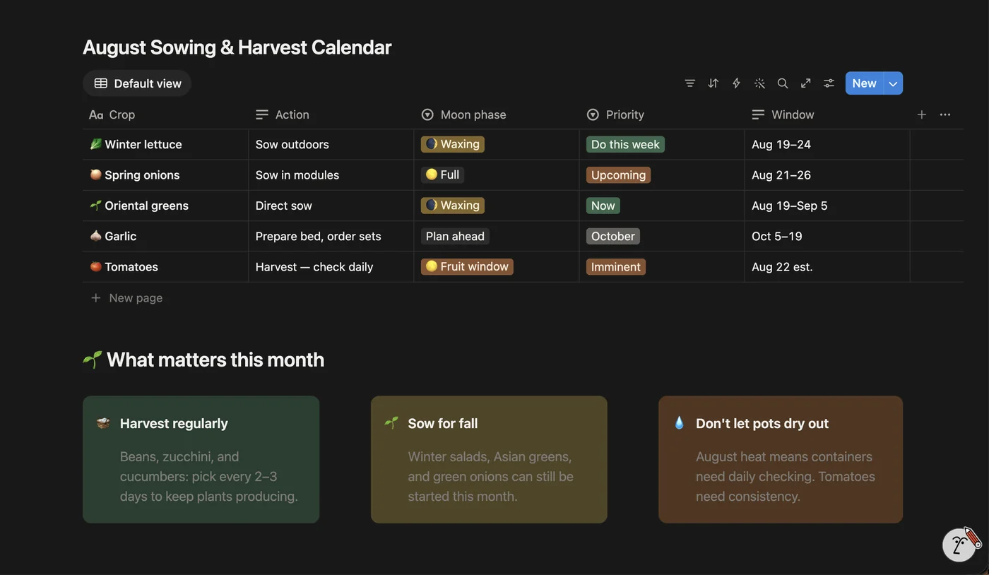Add a new property column
The image size is (989, 575).
pos(921,114)
